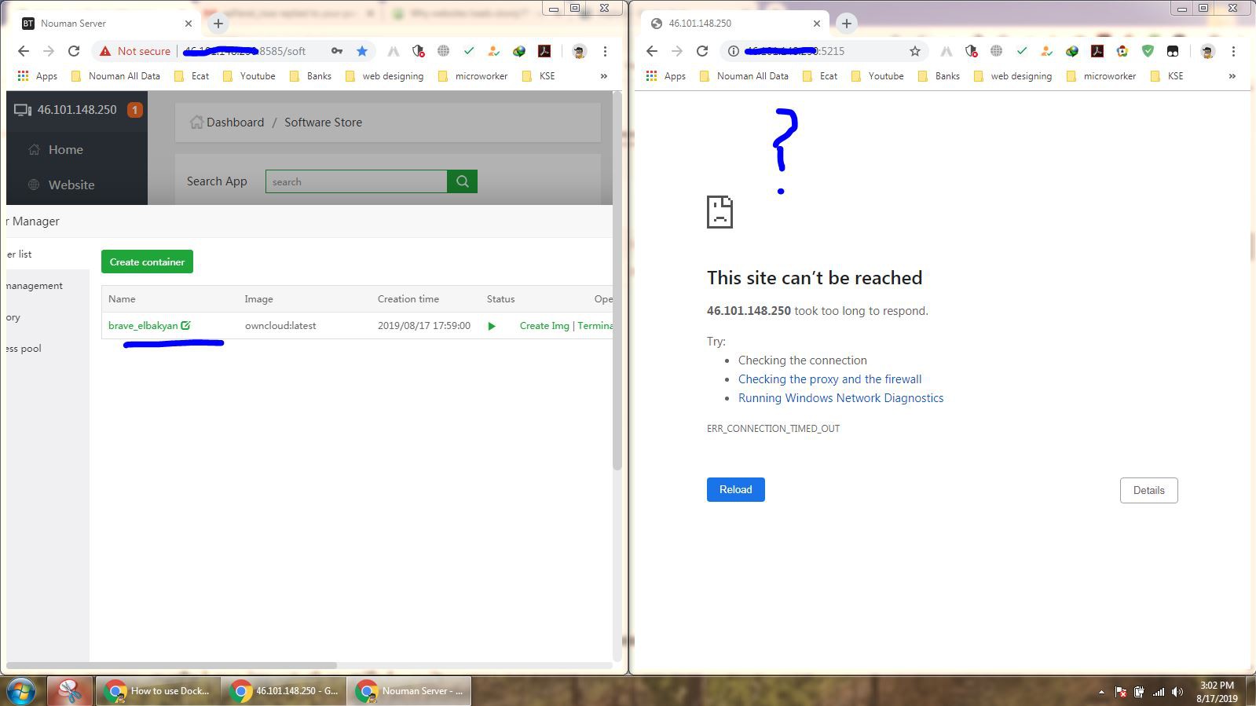Open the Internet Download Manager extension in Nouman Server window

[x=519, y=51]
